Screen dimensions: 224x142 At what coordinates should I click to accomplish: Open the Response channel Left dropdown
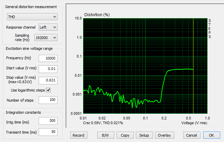tap(48, 27)
